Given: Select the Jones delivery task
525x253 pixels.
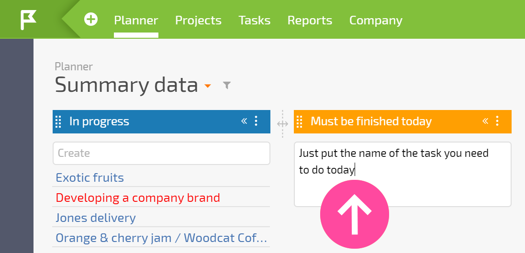Looking at the screenshot, I should (x=96, y=218).
